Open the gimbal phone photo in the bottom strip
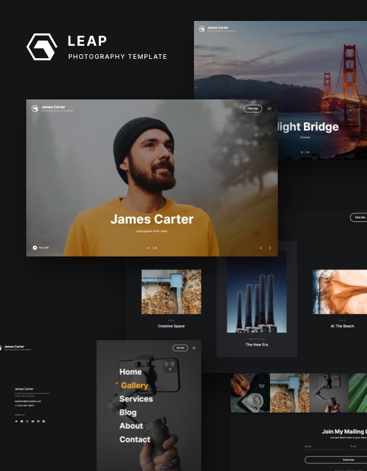This screenshot has height=471, width=367. pyautogui.click(x=329, y=393)
